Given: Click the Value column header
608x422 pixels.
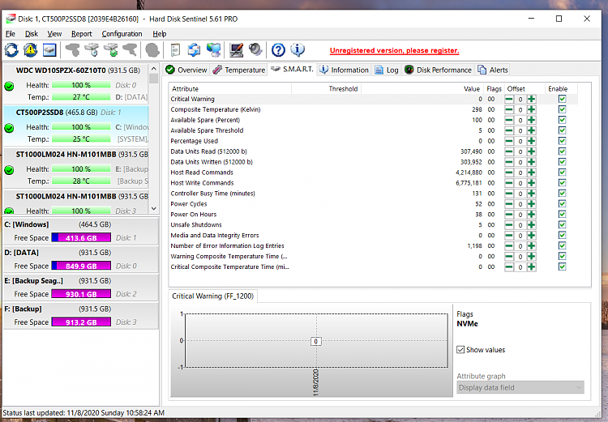Looking at the screenshot, I should click(422, 89).
